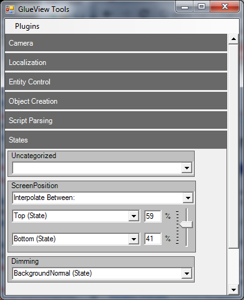This screenshot has height=300, width=244.
Task: Open the Bottom (State) dropdown arrow
Action: coord(134,239)
